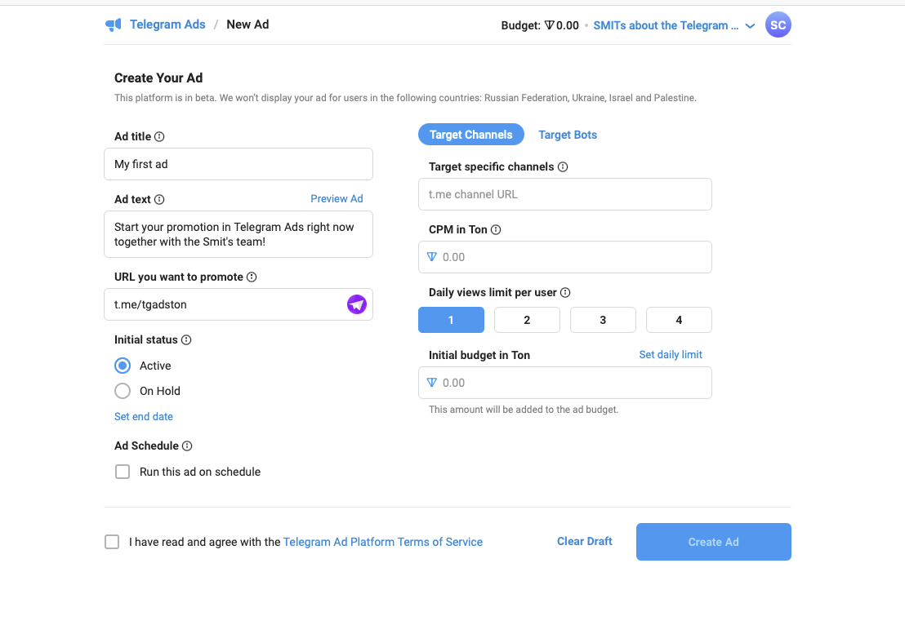The height and width of the screenshot is (643, 905).
Task: Open Telegram Ad Platform Terms of Service link
Action: tap(382, 542)
